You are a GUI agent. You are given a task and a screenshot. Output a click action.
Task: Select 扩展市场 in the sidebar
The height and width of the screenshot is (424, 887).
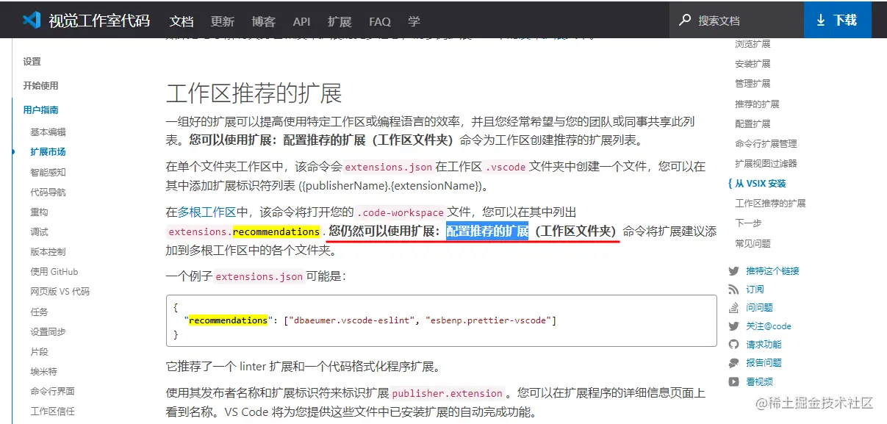(x=48, y=152)
